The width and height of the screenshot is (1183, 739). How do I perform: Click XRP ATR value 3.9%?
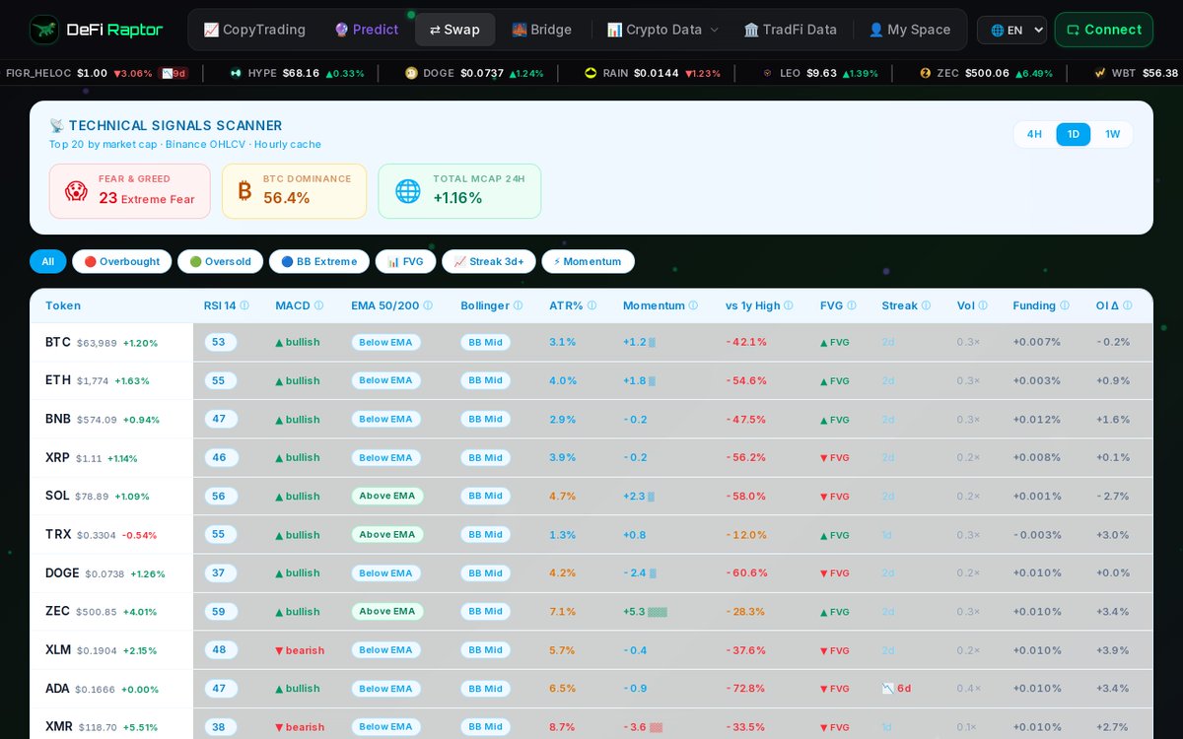pyautogui.click(x=563, y=457)
